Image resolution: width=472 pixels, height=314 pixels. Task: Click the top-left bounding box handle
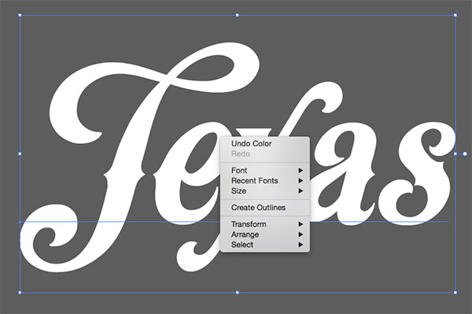20,15
